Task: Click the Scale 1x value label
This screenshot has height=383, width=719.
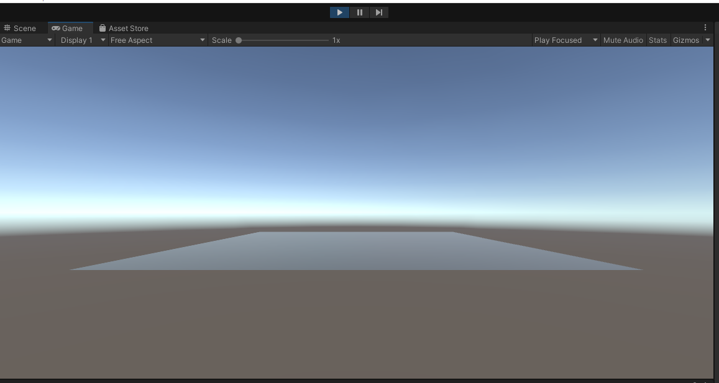Action: pos(336,40)
